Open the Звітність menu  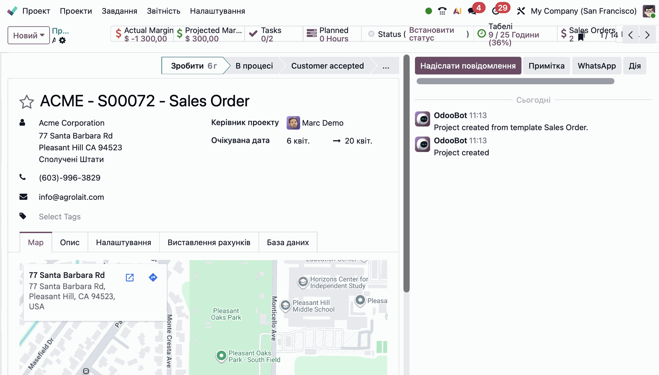(x=163, y=11)
